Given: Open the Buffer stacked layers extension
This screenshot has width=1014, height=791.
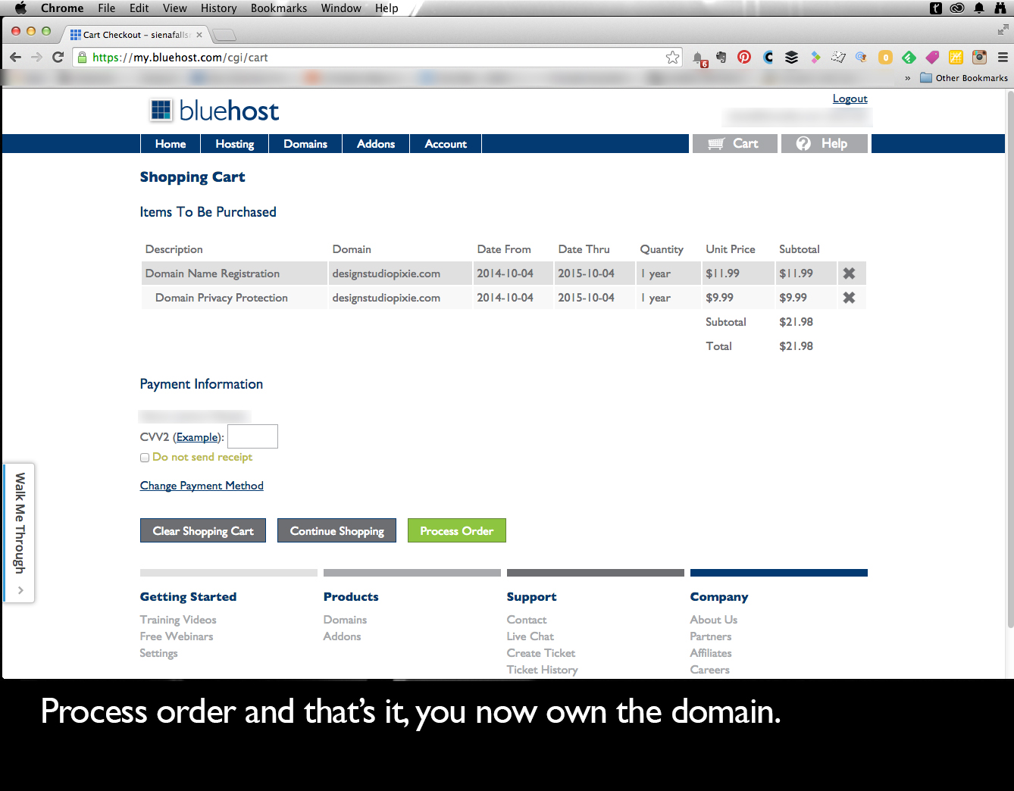Looking at the screenshot, I should click(x=791, y=57).
